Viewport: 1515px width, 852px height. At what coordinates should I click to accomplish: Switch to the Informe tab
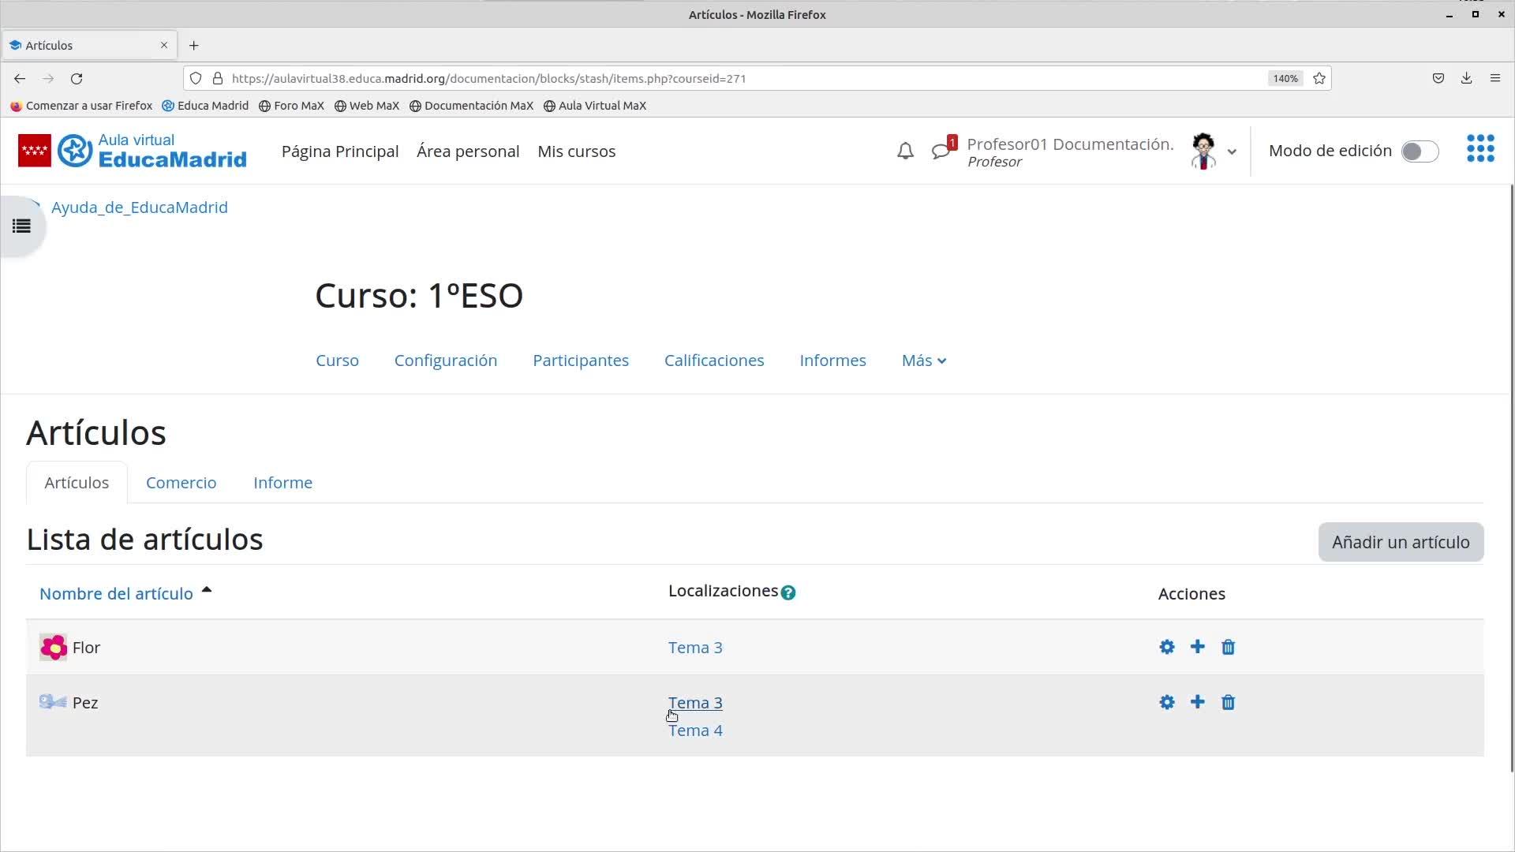click(x=282, y=483)
